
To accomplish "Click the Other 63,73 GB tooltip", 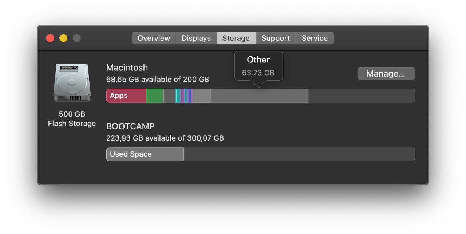I will point(258,66).
